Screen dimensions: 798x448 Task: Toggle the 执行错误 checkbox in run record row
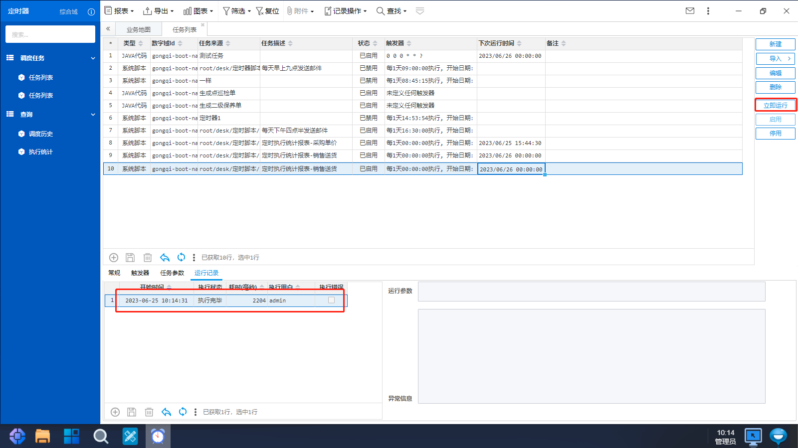331,300
